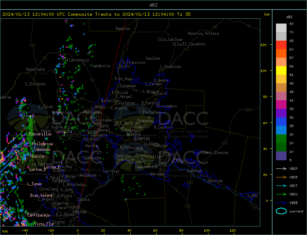Click the green VBCU arrow legend icon
307x235 pixels.
pyautogui.click(x=281, y=194)
